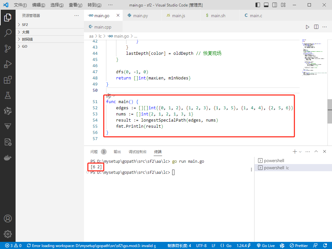Select the powershell lc terminal
332x249 pixels.
click(293, 168)
